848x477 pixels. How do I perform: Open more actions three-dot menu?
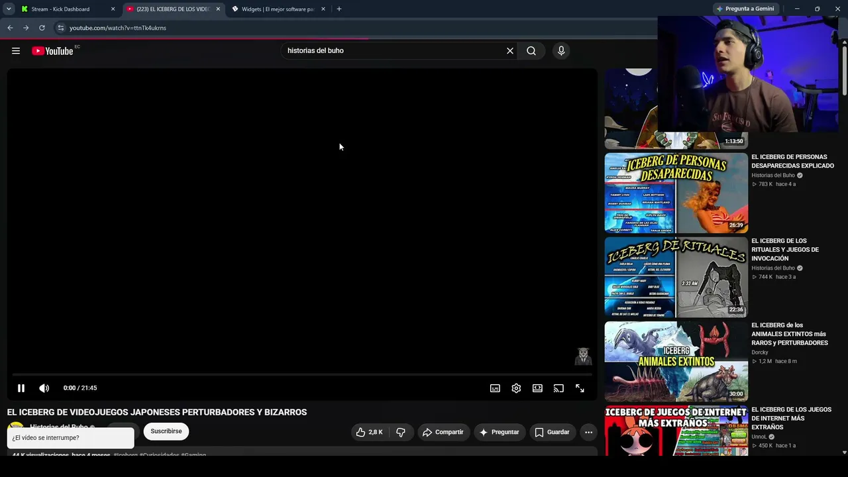pos(588,432)
